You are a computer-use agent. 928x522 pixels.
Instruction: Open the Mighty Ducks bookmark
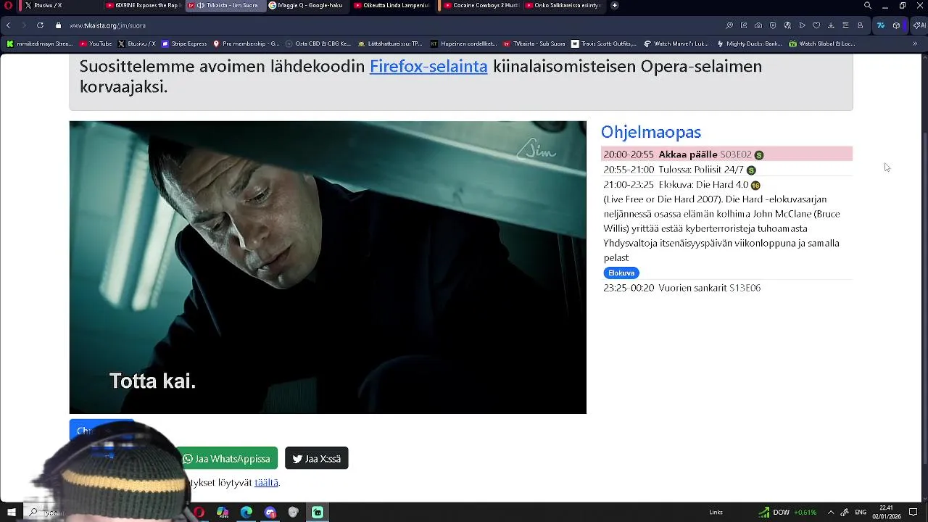pyautogui.click(x=749, y=43)
